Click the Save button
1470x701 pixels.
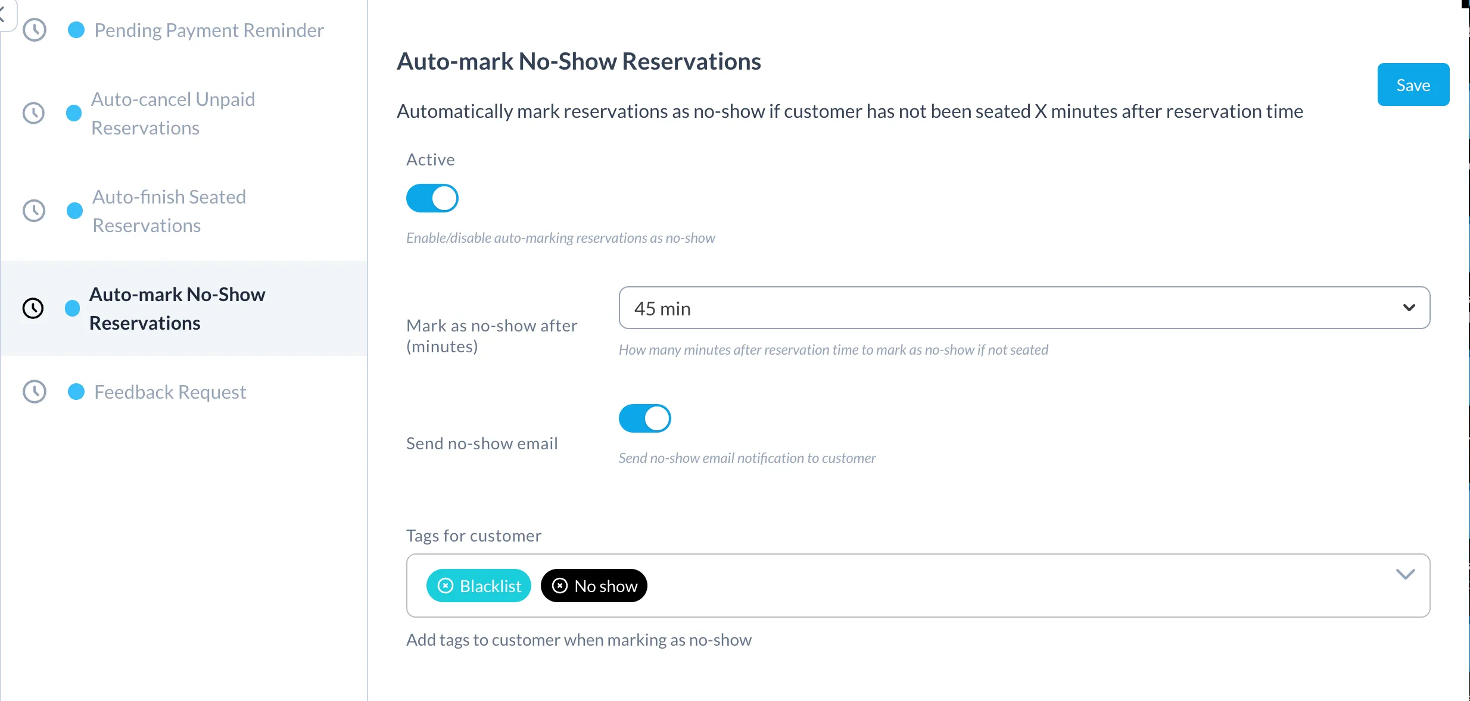[x=1413, y=85]
